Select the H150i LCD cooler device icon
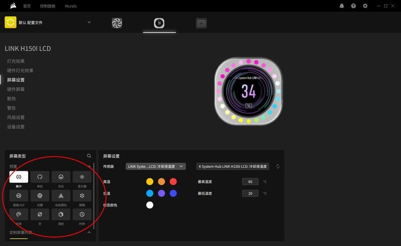Image resolution: width=401 pixels, height=246 pixels. pyautogui.click(x=159, y=23)
